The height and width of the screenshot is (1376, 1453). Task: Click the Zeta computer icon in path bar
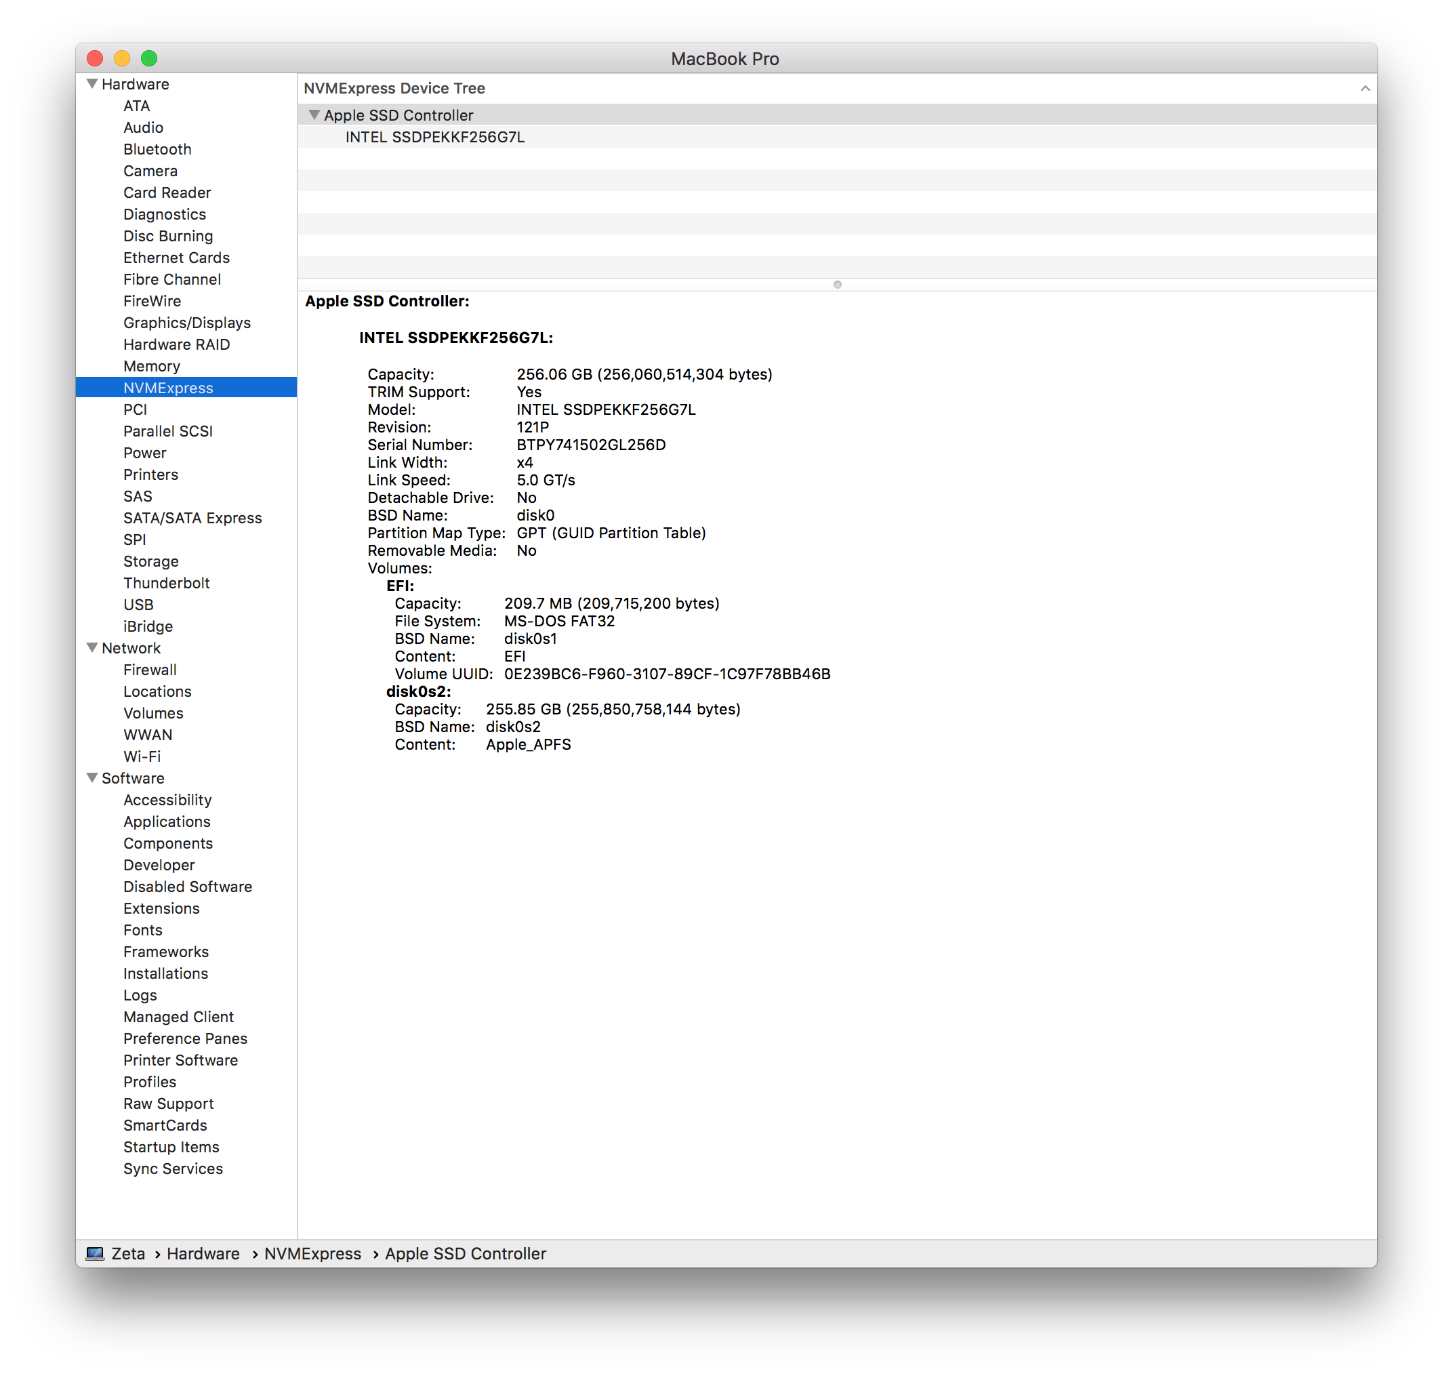[x=95, y=1253]
